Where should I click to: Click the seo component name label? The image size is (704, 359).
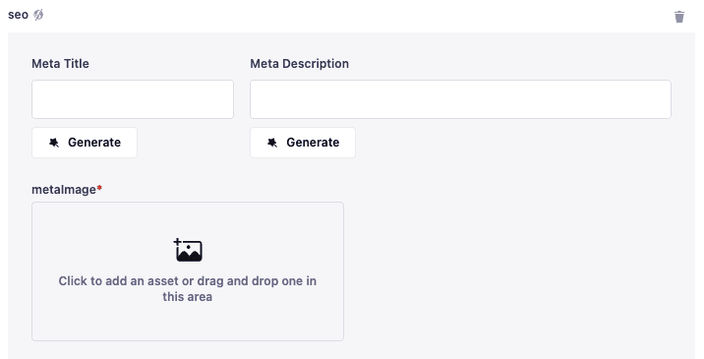coord(19,15)
